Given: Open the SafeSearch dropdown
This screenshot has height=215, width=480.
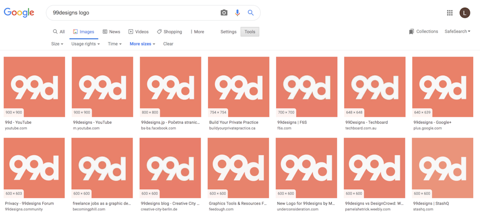Looking at the screenshot, I should tap(457, 31).
